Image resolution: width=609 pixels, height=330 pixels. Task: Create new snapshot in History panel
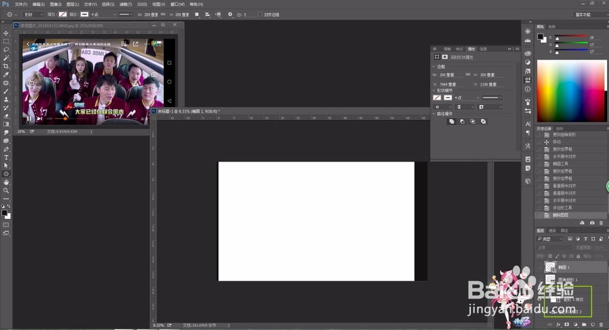click(x=592, y=223)
